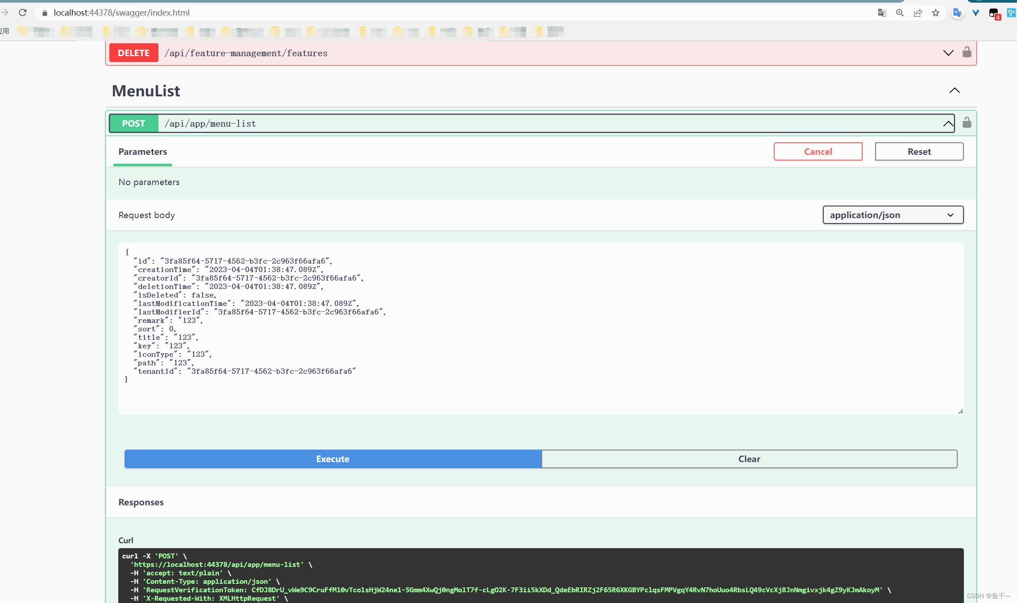Click Cancel to stop editing the request
This screenshot has height=603, width=1017.
(x=818, y=151)
